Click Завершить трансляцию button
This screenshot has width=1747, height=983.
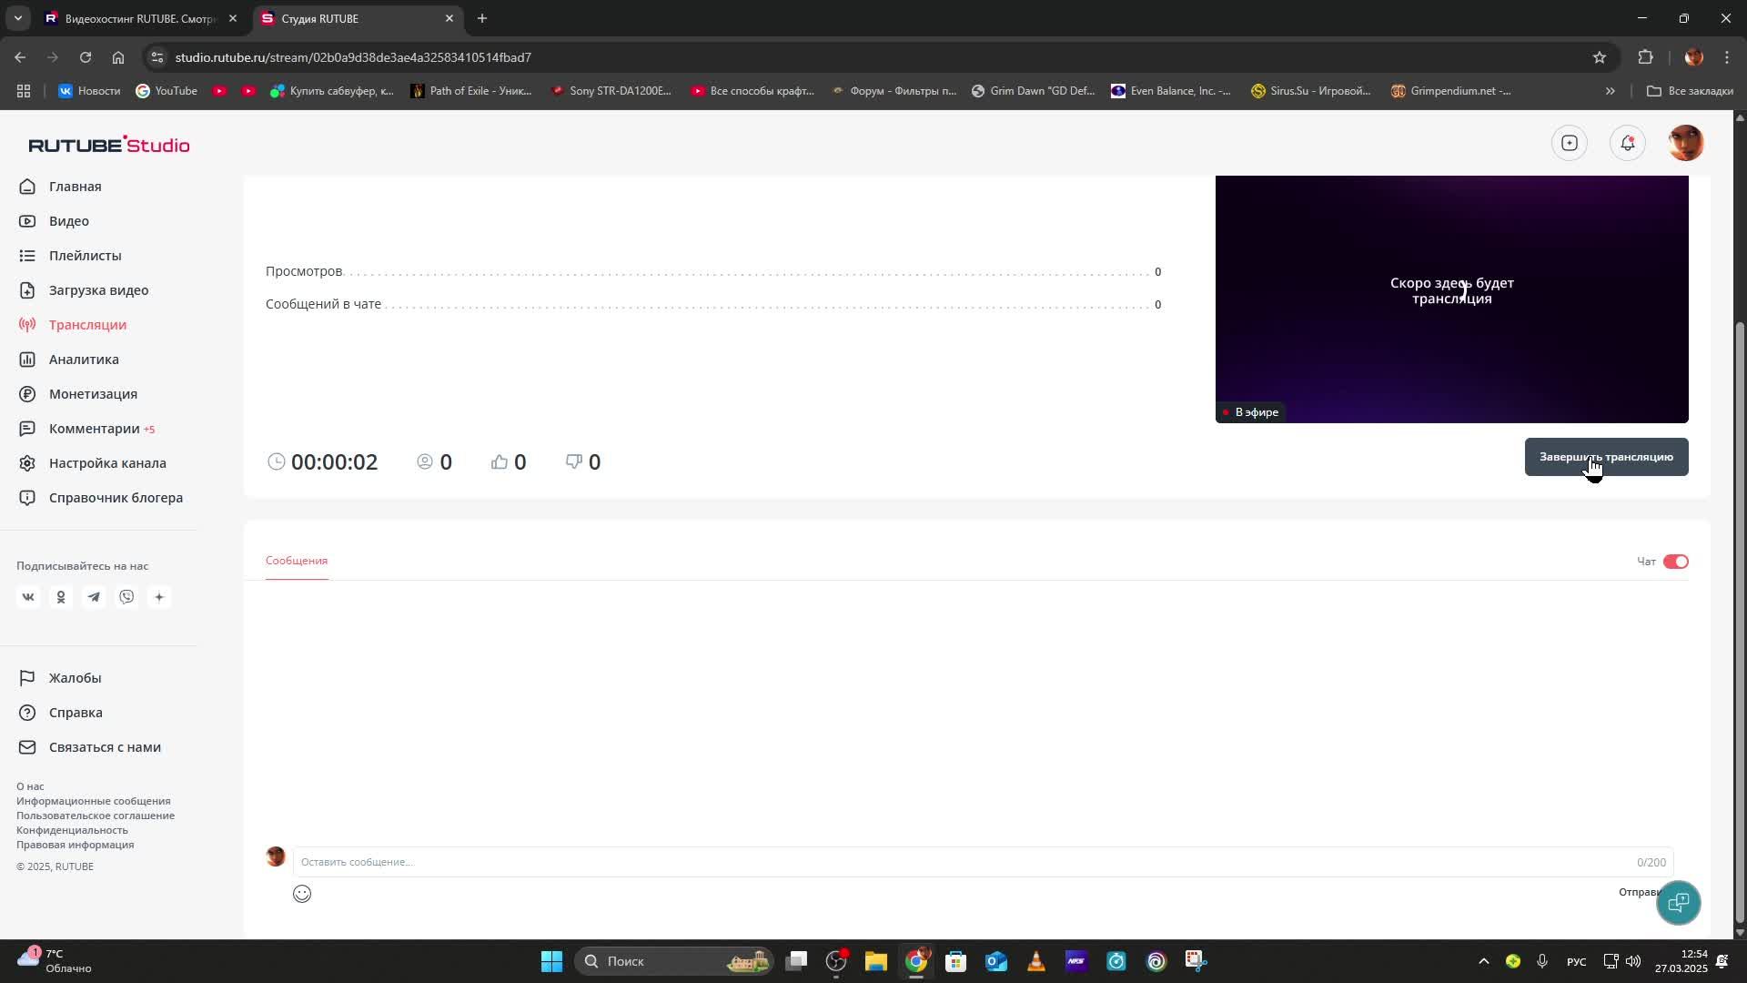[x=1606, y=457]
